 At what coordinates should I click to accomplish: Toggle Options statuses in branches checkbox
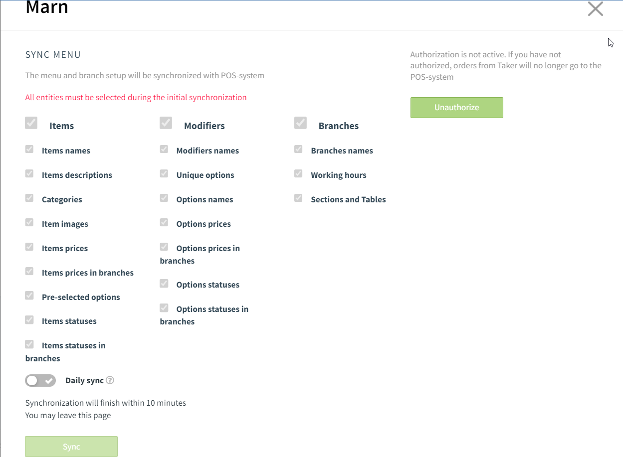point(164,307)
